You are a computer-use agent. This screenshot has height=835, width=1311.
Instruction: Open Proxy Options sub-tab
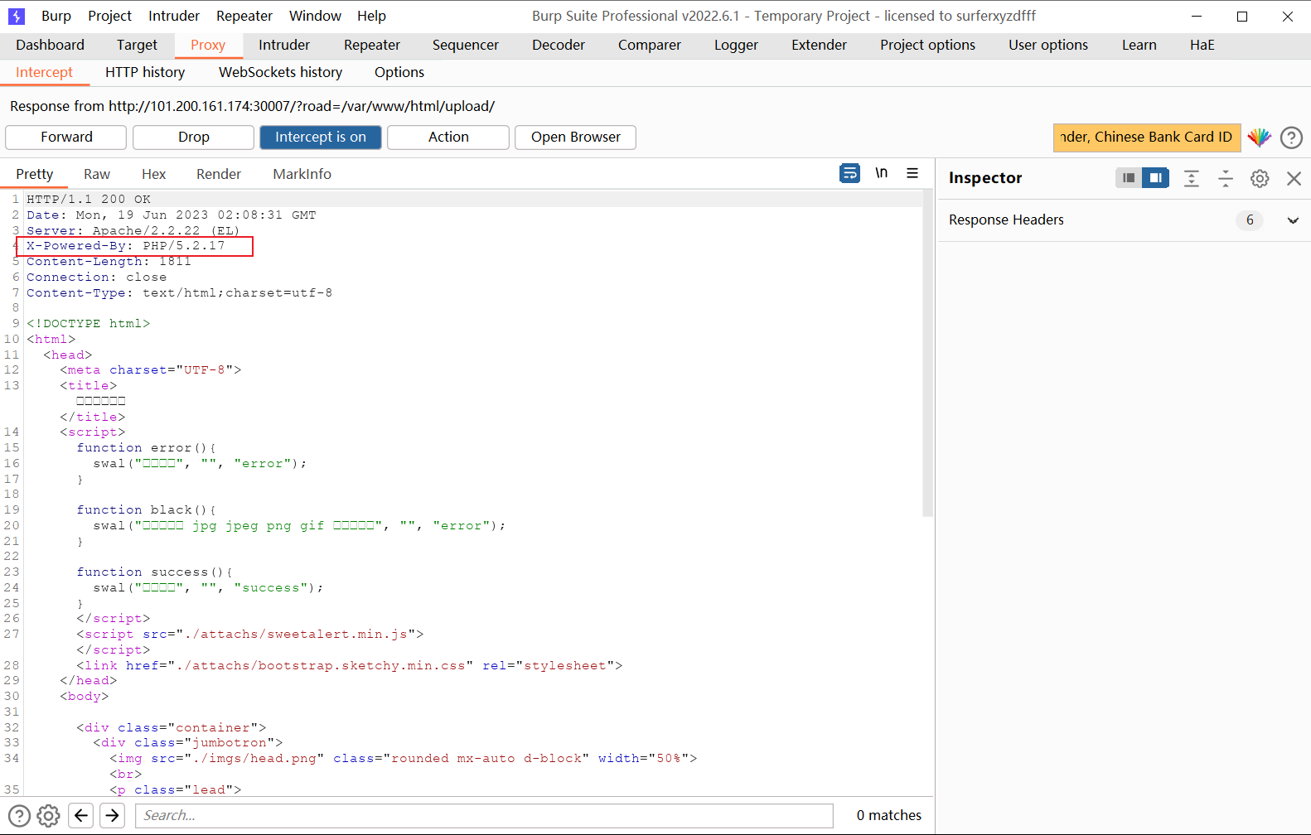(399, 73)
